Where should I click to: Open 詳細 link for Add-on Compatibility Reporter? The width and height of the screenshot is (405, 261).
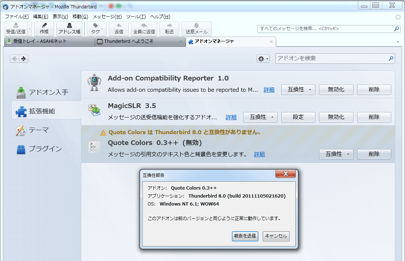click(x=269, y=90)
